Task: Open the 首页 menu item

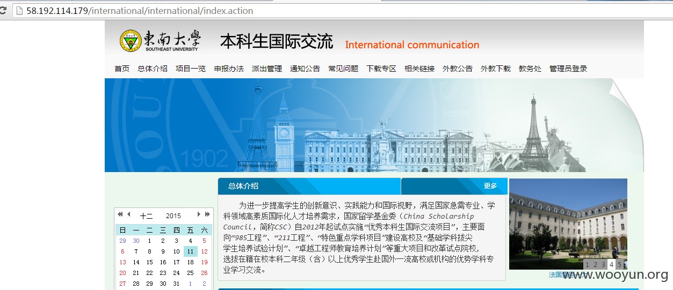Action: pos(122,69)
